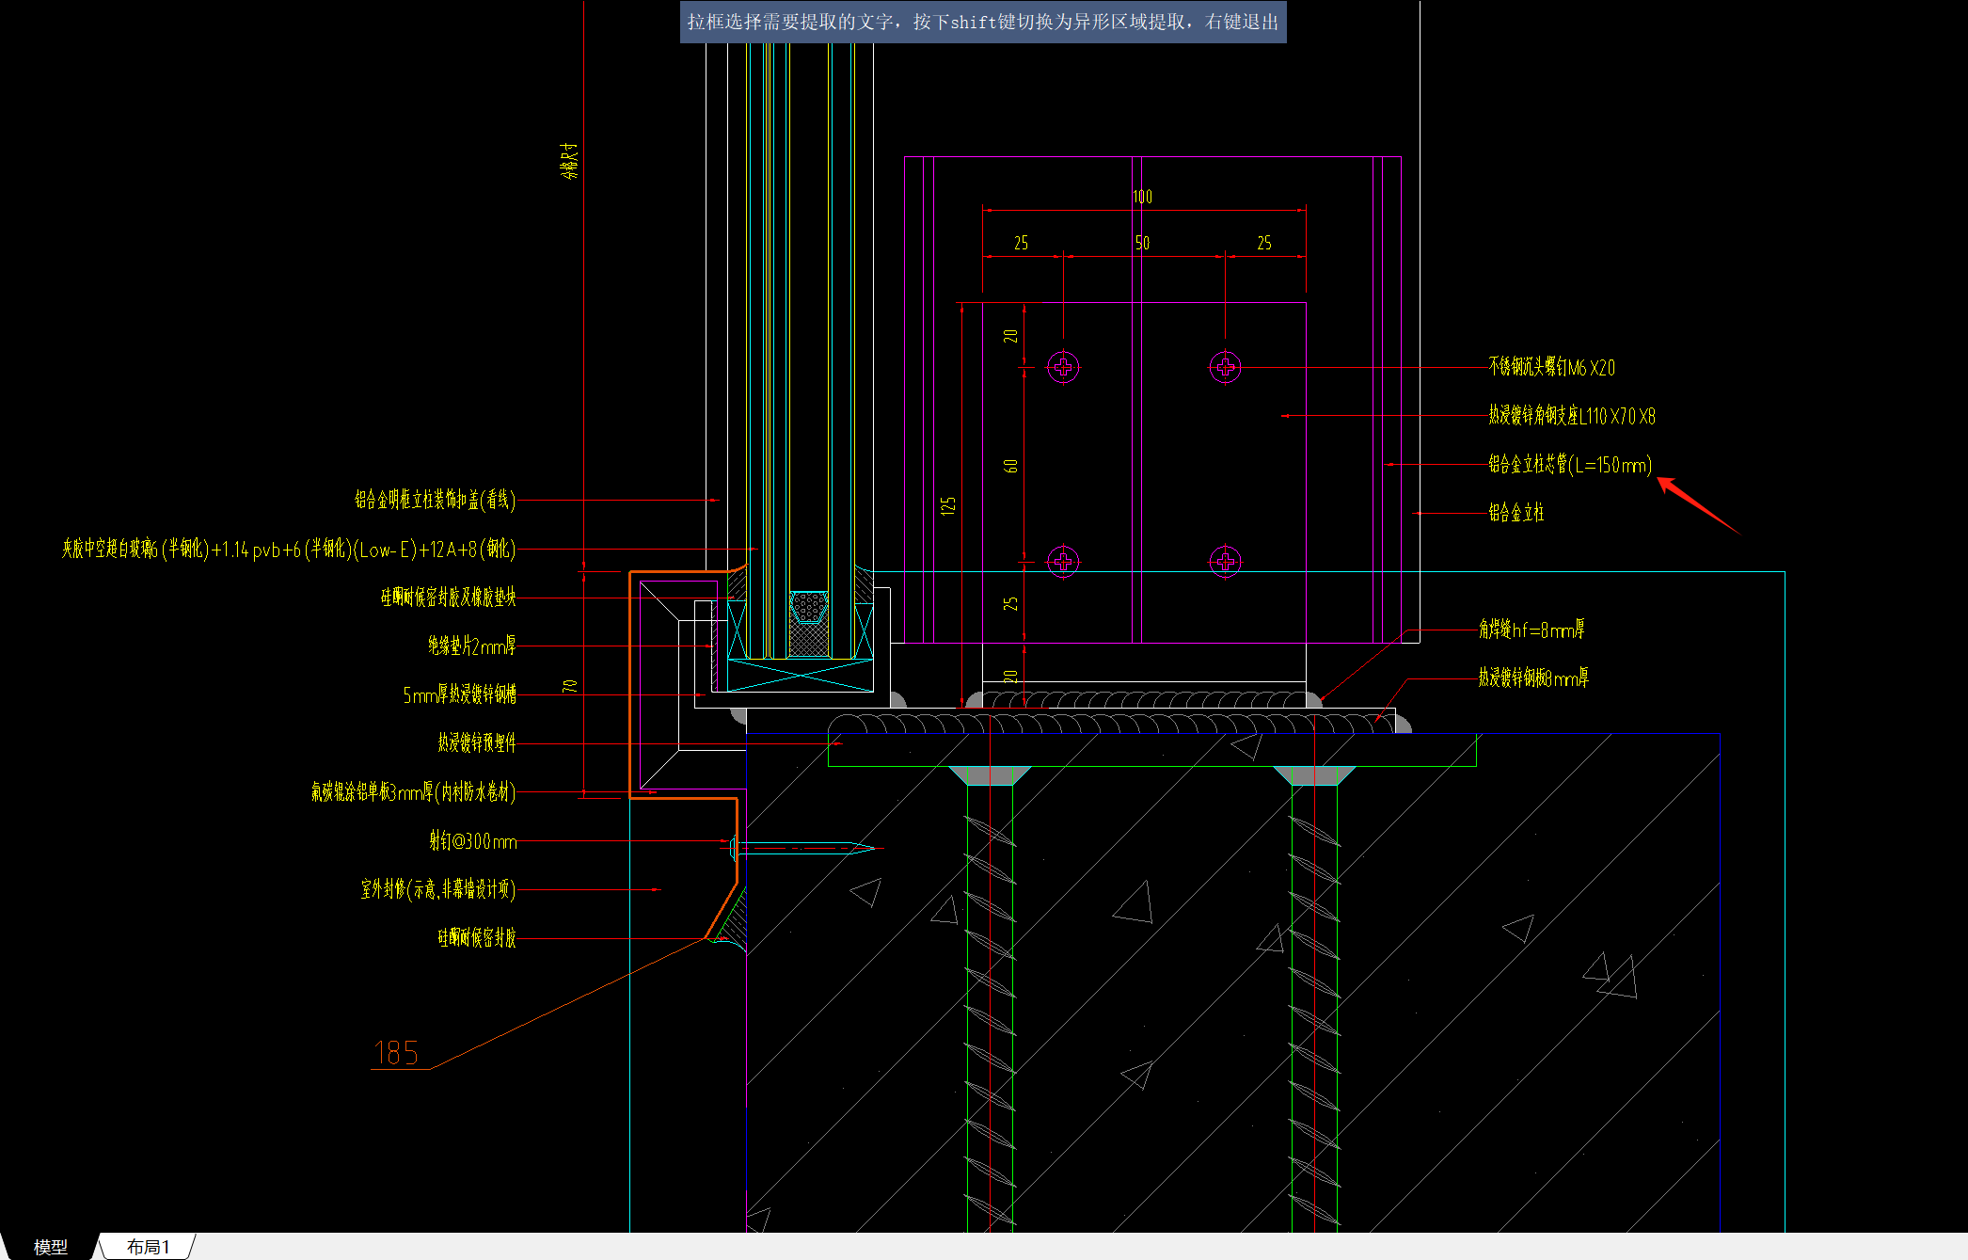This screenshot has height=1260, width=1968.
Task: Click the 125 vertical dimension text
Action: click(x=948, y=505)
